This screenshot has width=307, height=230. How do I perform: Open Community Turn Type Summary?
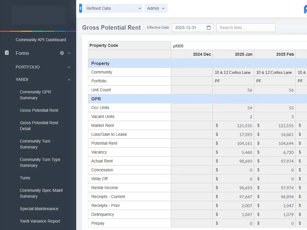tap(40, 162)
